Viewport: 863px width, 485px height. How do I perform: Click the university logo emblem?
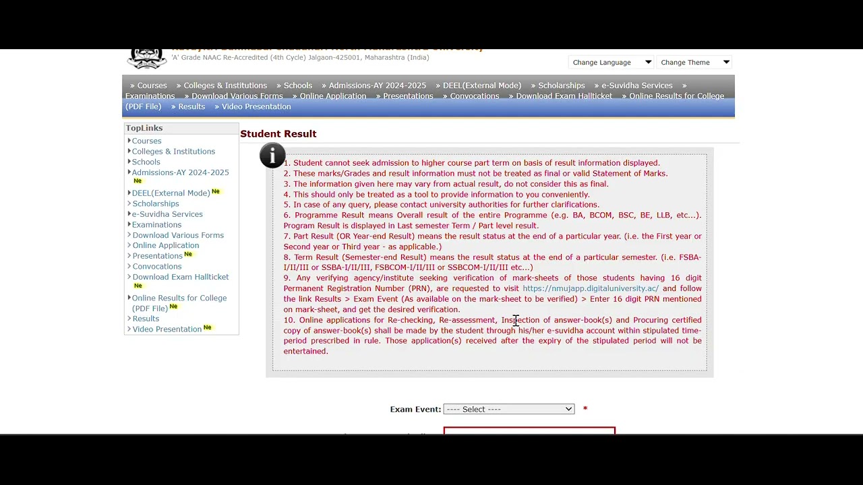click(146, 59)
